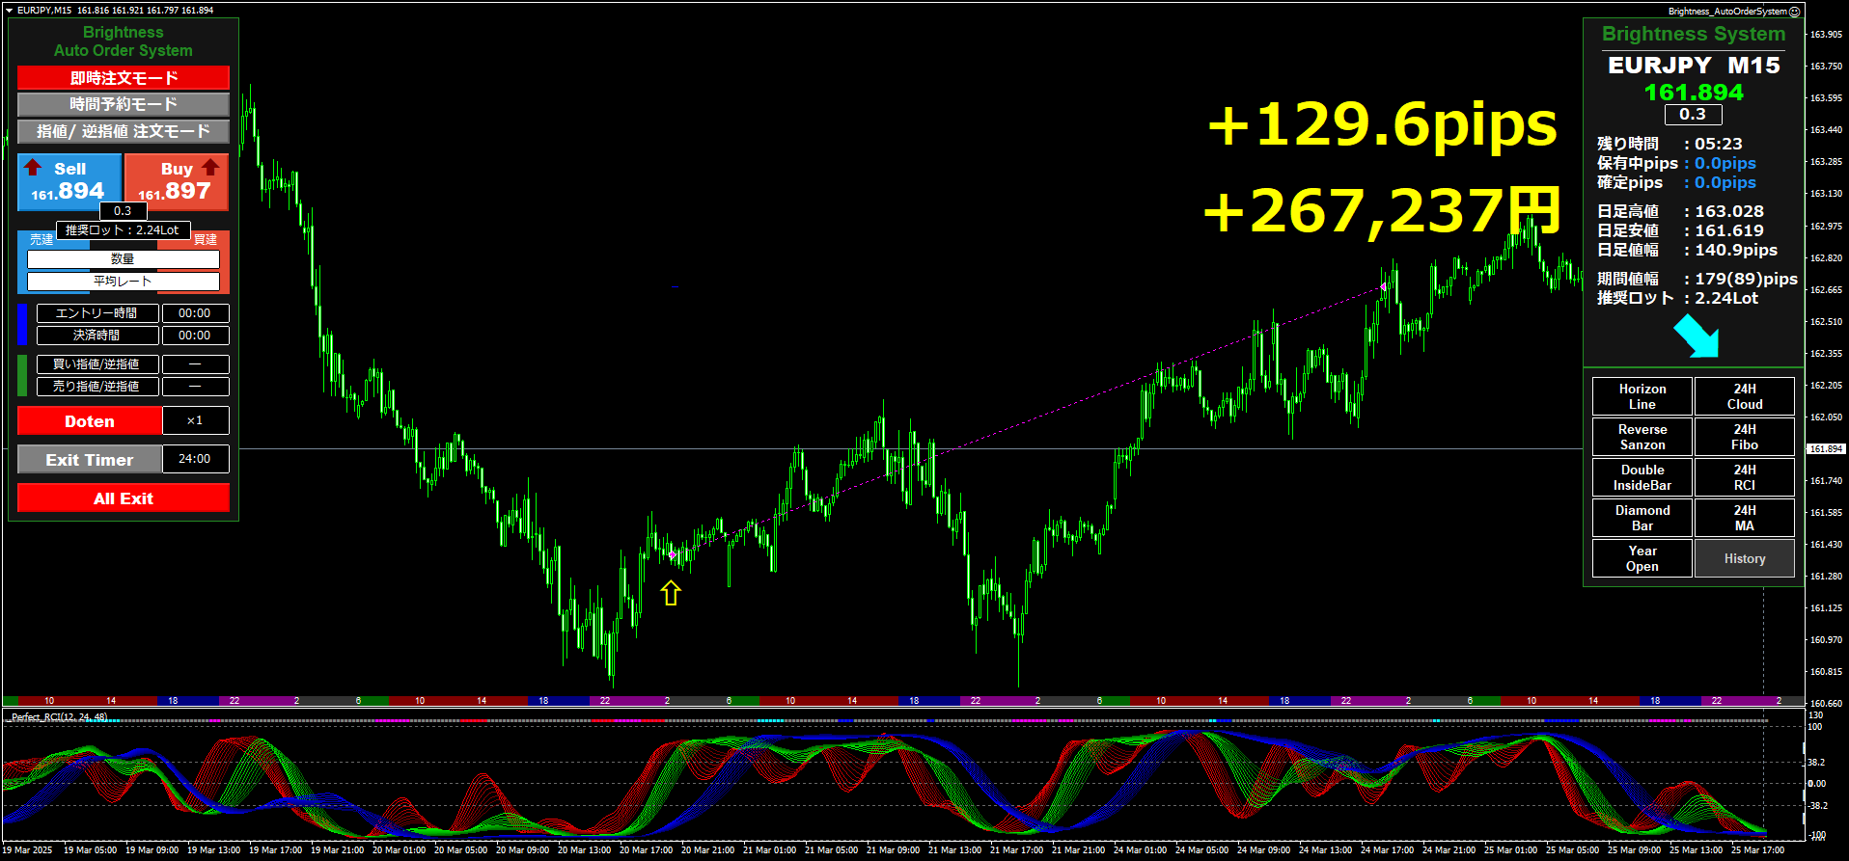
Task: Click the 0.3 lot size field under Sell/Buy
Action: click(123, 211)
